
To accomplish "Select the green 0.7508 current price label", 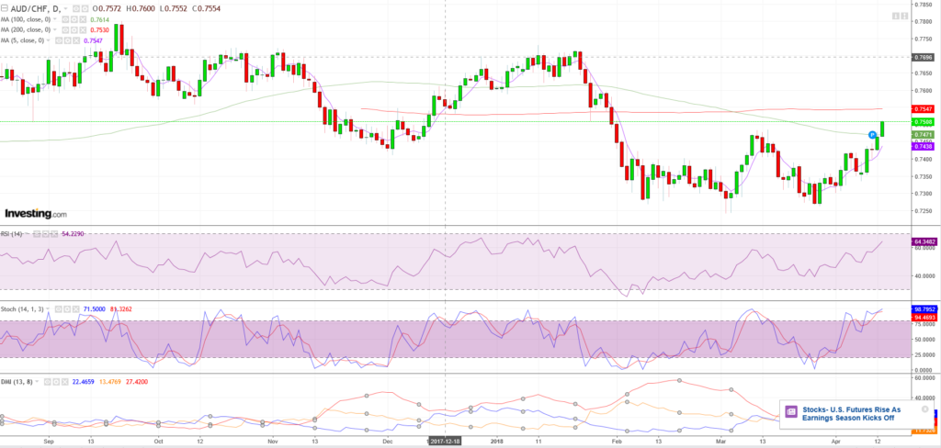I will (922, 122).
